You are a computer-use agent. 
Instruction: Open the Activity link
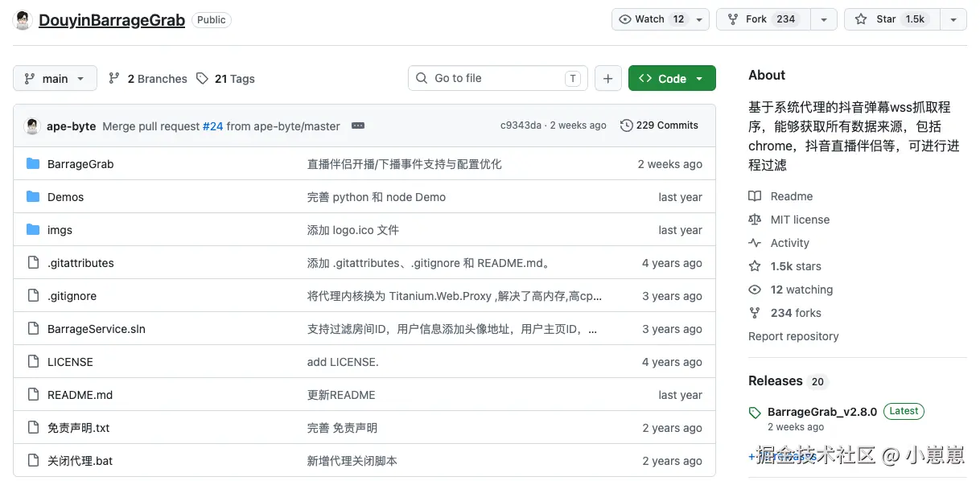[x=779, y=242]
